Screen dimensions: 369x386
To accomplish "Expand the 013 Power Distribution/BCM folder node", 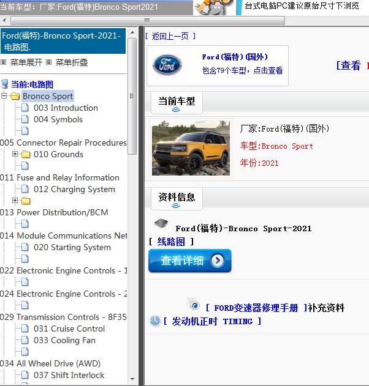I will click(15, 201).
